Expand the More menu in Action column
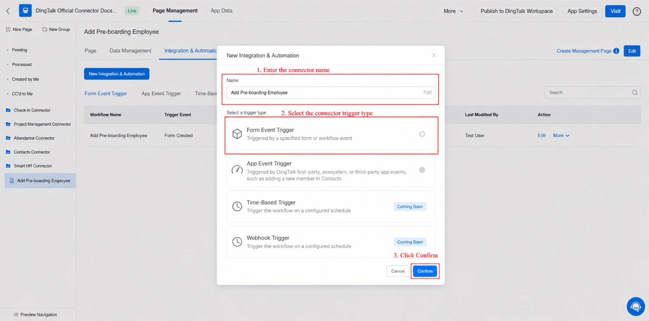 (x=561, y=135)
